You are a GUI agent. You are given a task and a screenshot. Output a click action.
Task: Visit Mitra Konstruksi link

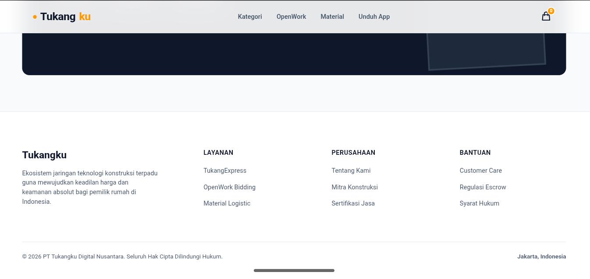(355, 187)
